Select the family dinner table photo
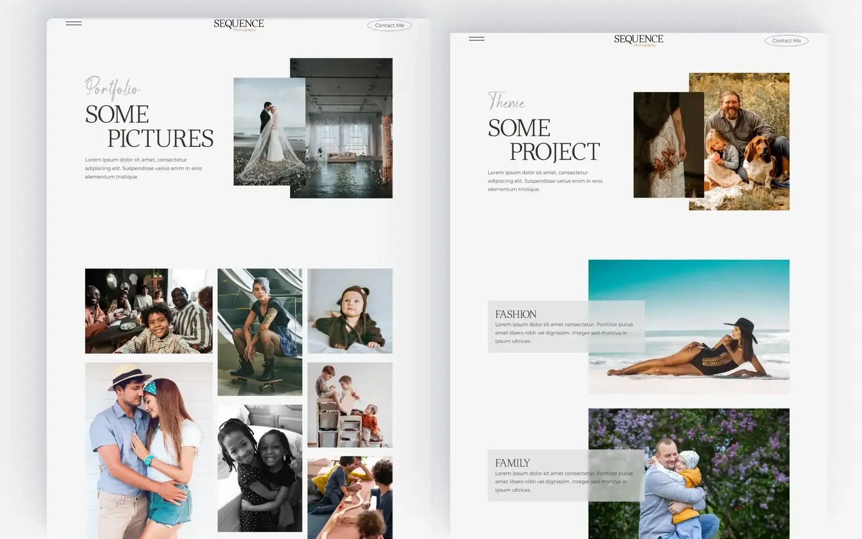862x539 pixels. point(149,311)
